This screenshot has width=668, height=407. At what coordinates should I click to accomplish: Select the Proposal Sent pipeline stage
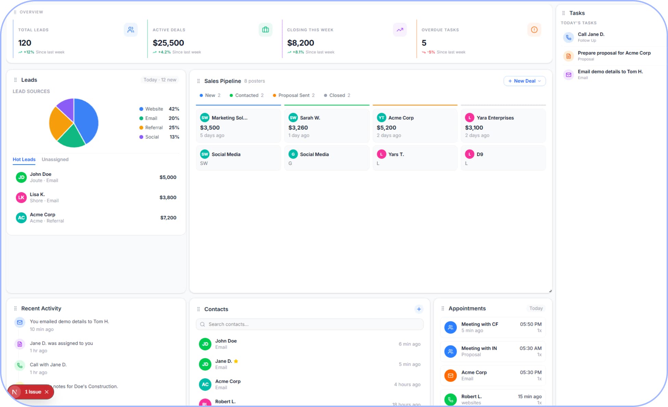pos(294,95)
